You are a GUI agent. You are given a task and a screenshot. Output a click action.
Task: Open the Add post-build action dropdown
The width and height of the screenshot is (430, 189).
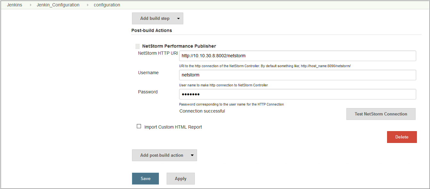[x=164, y=155]
